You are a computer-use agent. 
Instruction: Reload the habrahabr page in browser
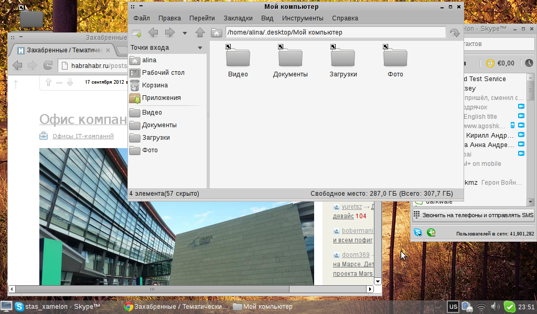pyautogui.click(x=48, y=65)
